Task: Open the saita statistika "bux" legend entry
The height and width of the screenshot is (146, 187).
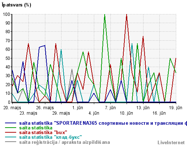Action: click(x=43, y=133)
